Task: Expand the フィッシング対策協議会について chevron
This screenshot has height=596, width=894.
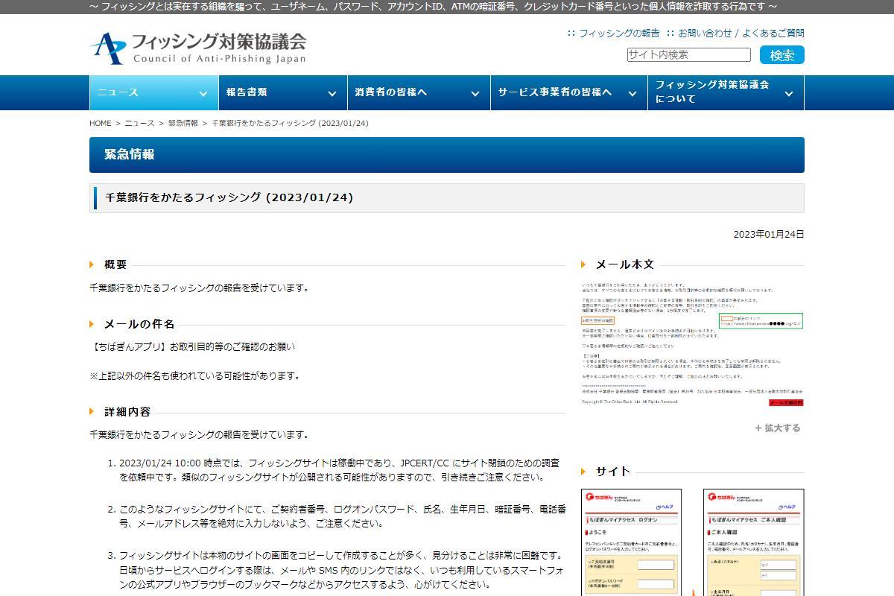Action: (789, 93)
